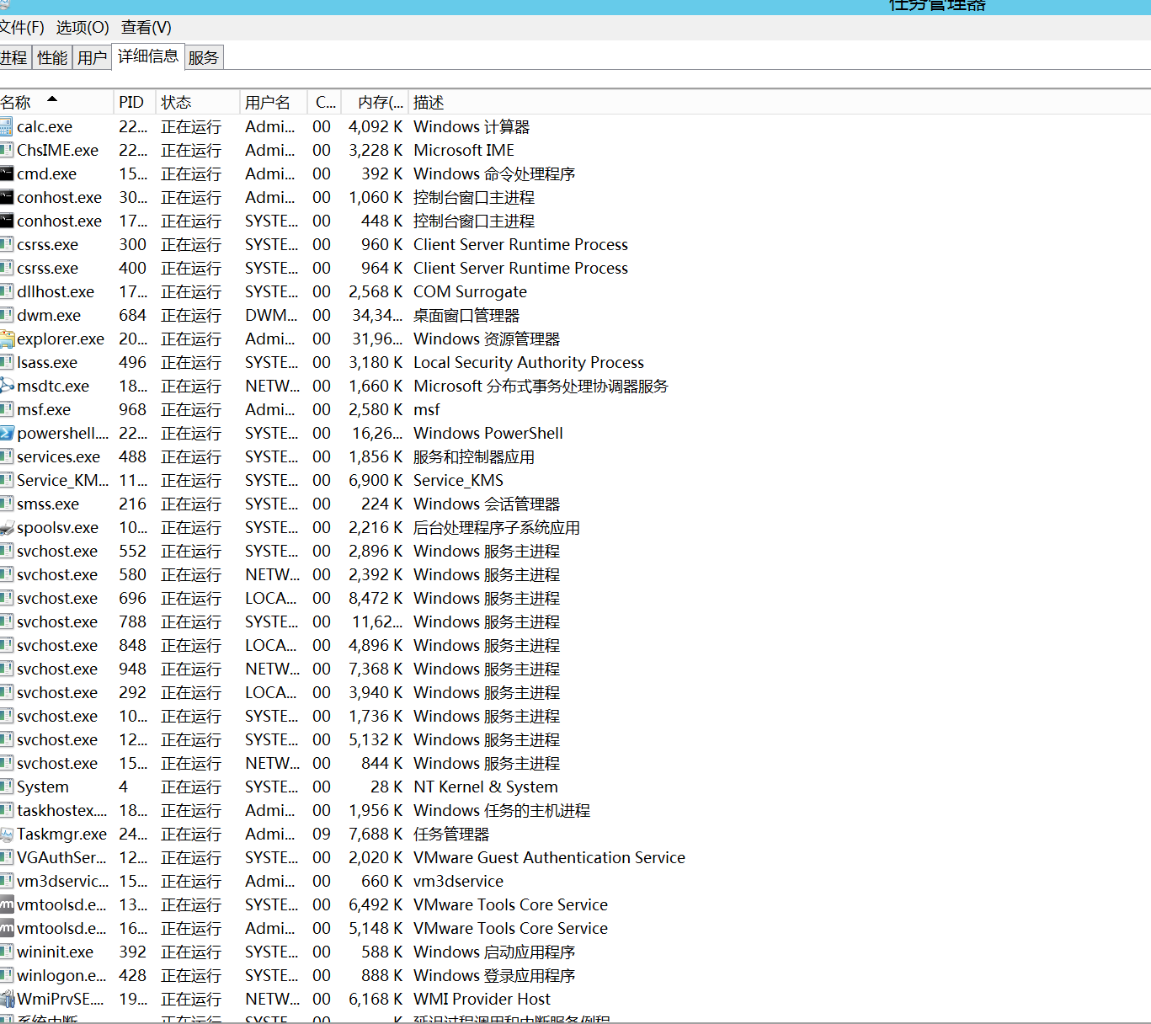Sort by the 名称 column header
The height and width of the screenshot is (1024, 1151).
click(x=56, y=103)
